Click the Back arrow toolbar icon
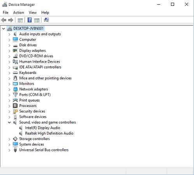 click(x=4, y=20)
